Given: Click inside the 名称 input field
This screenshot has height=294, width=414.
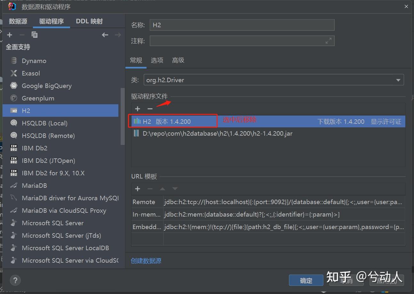Looking at the screenshot, I should pos(242,25).
